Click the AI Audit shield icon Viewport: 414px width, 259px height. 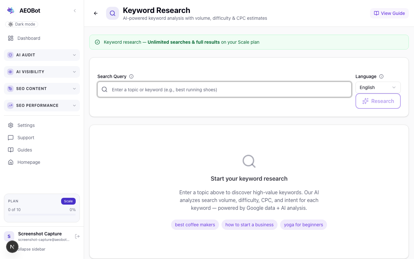(10, 55)
